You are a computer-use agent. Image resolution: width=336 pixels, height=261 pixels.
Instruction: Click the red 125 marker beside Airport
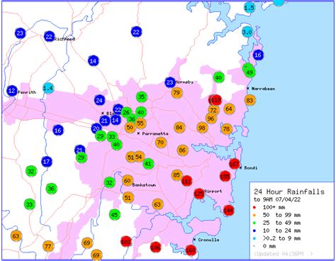[x=199, y=194]
